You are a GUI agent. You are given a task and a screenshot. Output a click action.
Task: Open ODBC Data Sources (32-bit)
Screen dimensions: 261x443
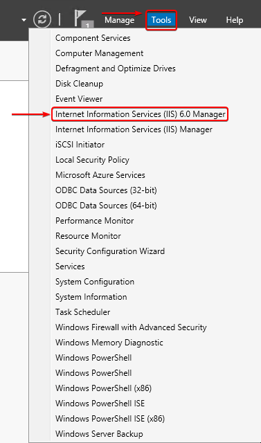tap(106, 190)
